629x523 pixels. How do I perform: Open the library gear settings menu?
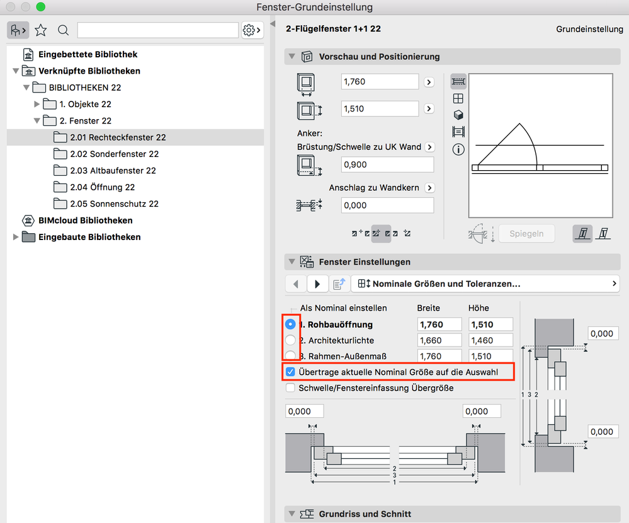[x=252, y=30]
